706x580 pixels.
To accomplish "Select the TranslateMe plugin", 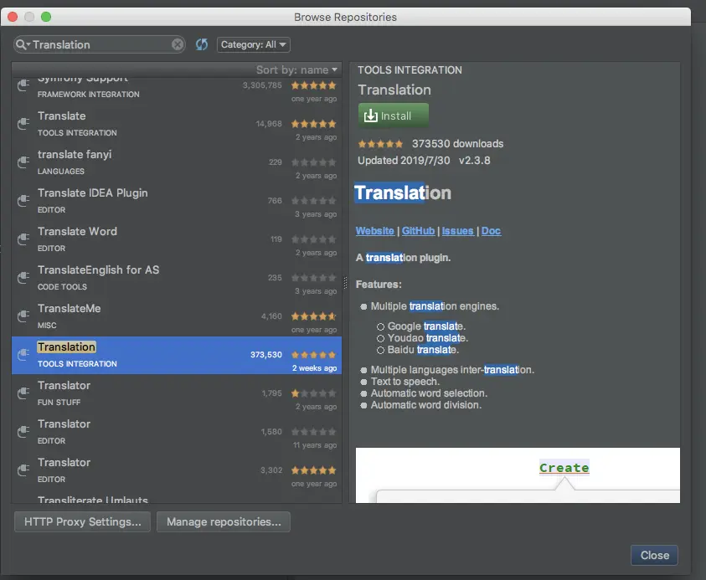I will point(177,316).
